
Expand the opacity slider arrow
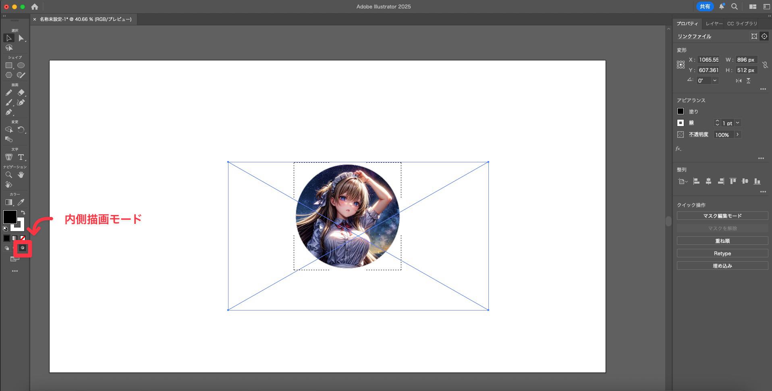coord(738,134)
